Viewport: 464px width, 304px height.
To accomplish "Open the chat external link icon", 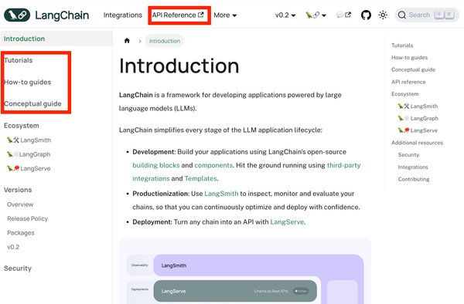I will click(344, 15).
